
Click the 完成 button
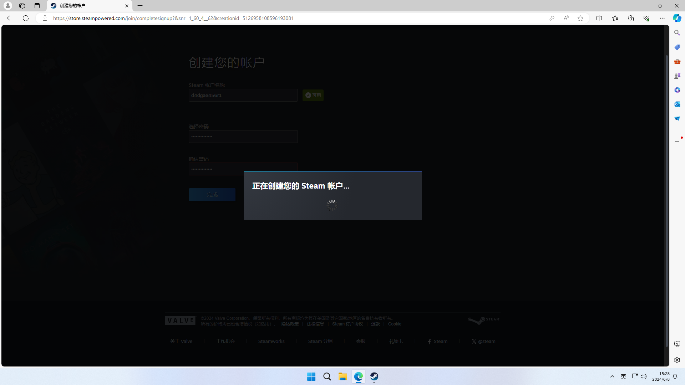[212, 195]
